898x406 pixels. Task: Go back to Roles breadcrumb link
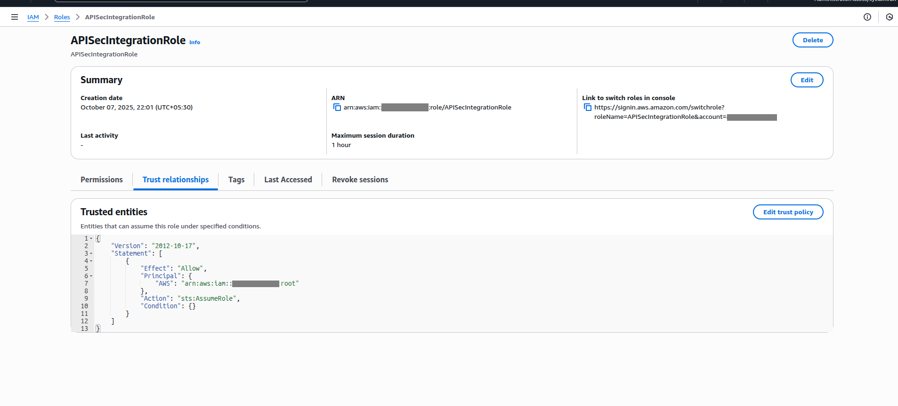click(62, 17)
